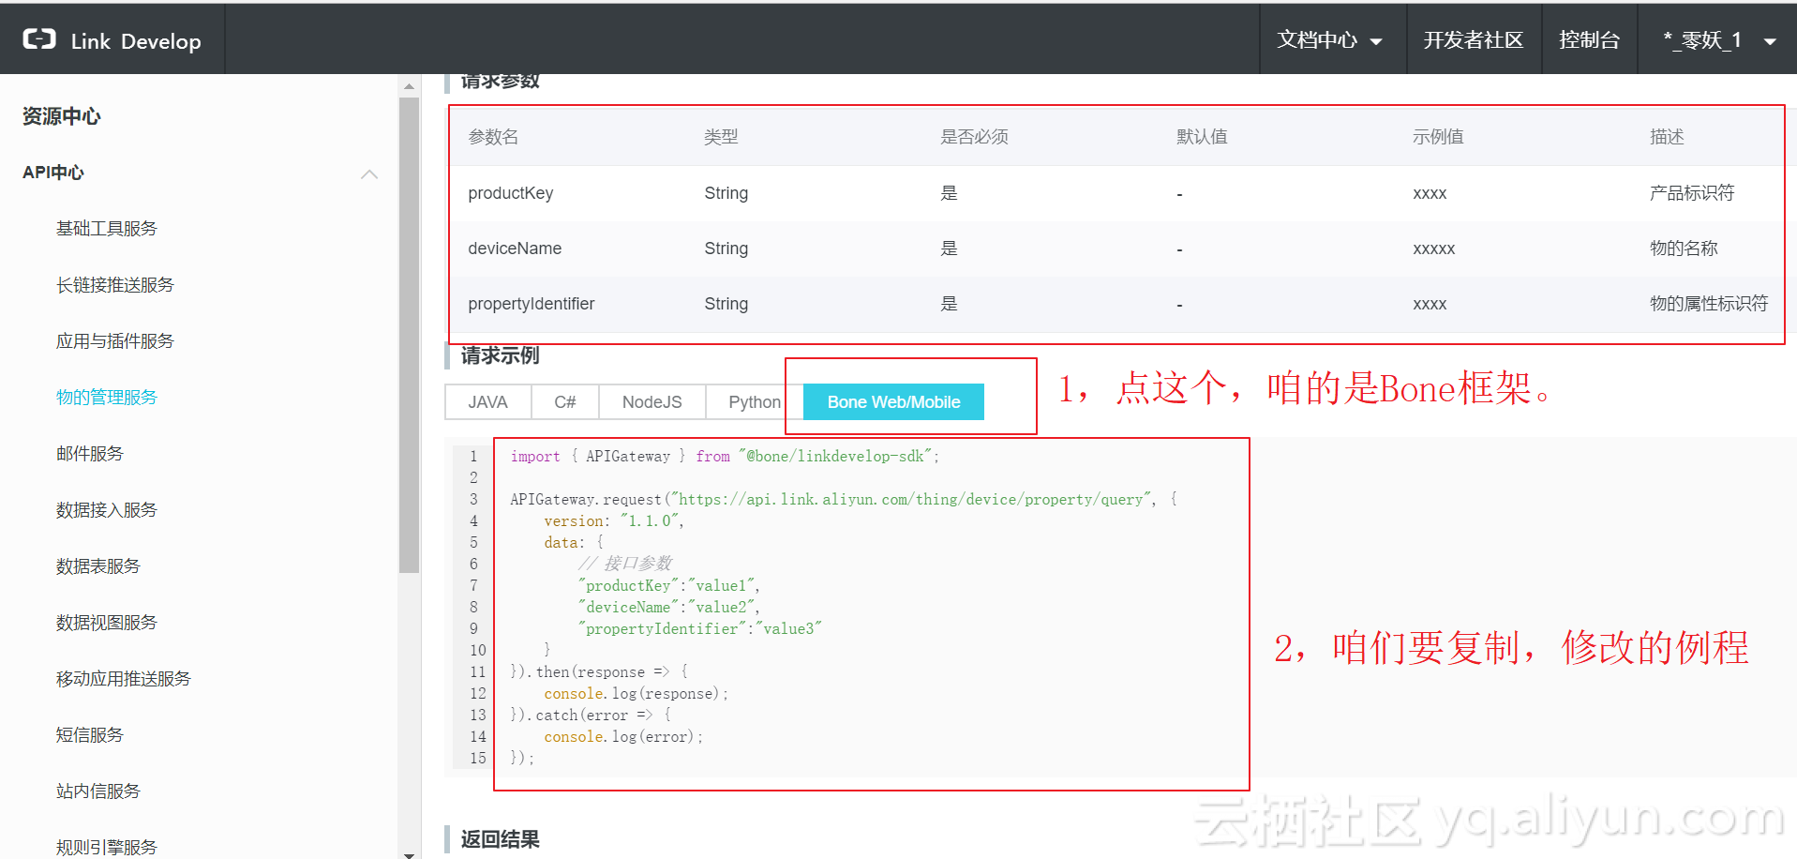This screenshot has width=1797, height=859.
Task: Open 应用与插件服务 in the sidebar
Action: click(x=115, y=341)
